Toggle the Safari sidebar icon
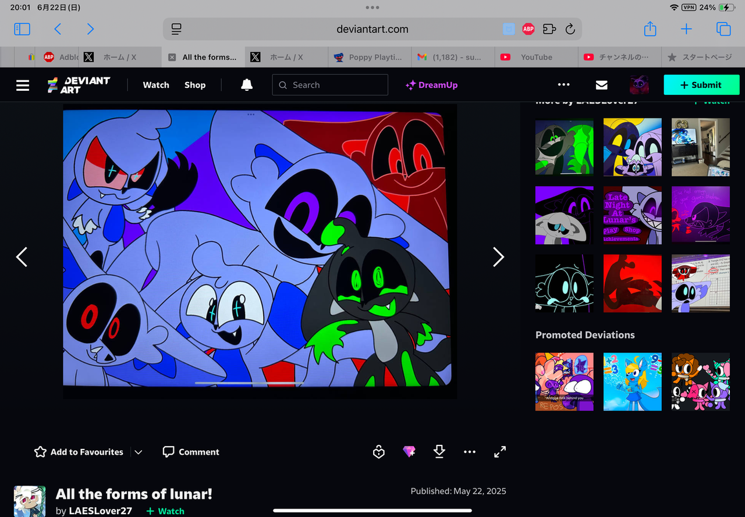This screenshot has width=745, height=517. pos(22,29)
